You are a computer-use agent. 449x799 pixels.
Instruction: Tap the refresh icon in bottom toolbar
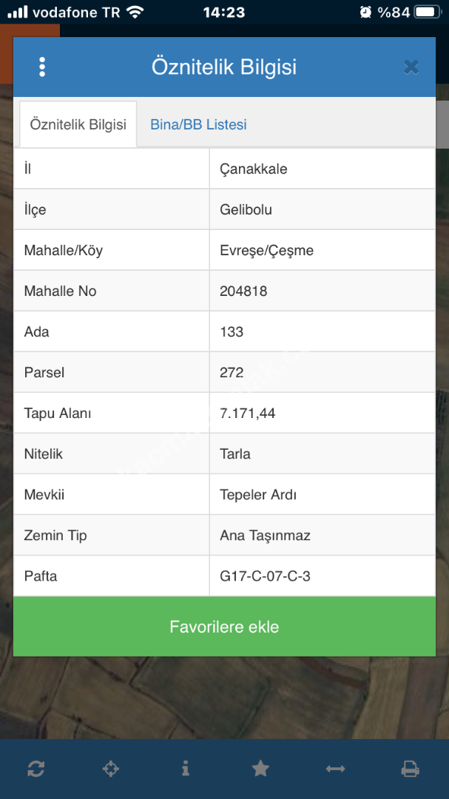click(x=36, y=769)
